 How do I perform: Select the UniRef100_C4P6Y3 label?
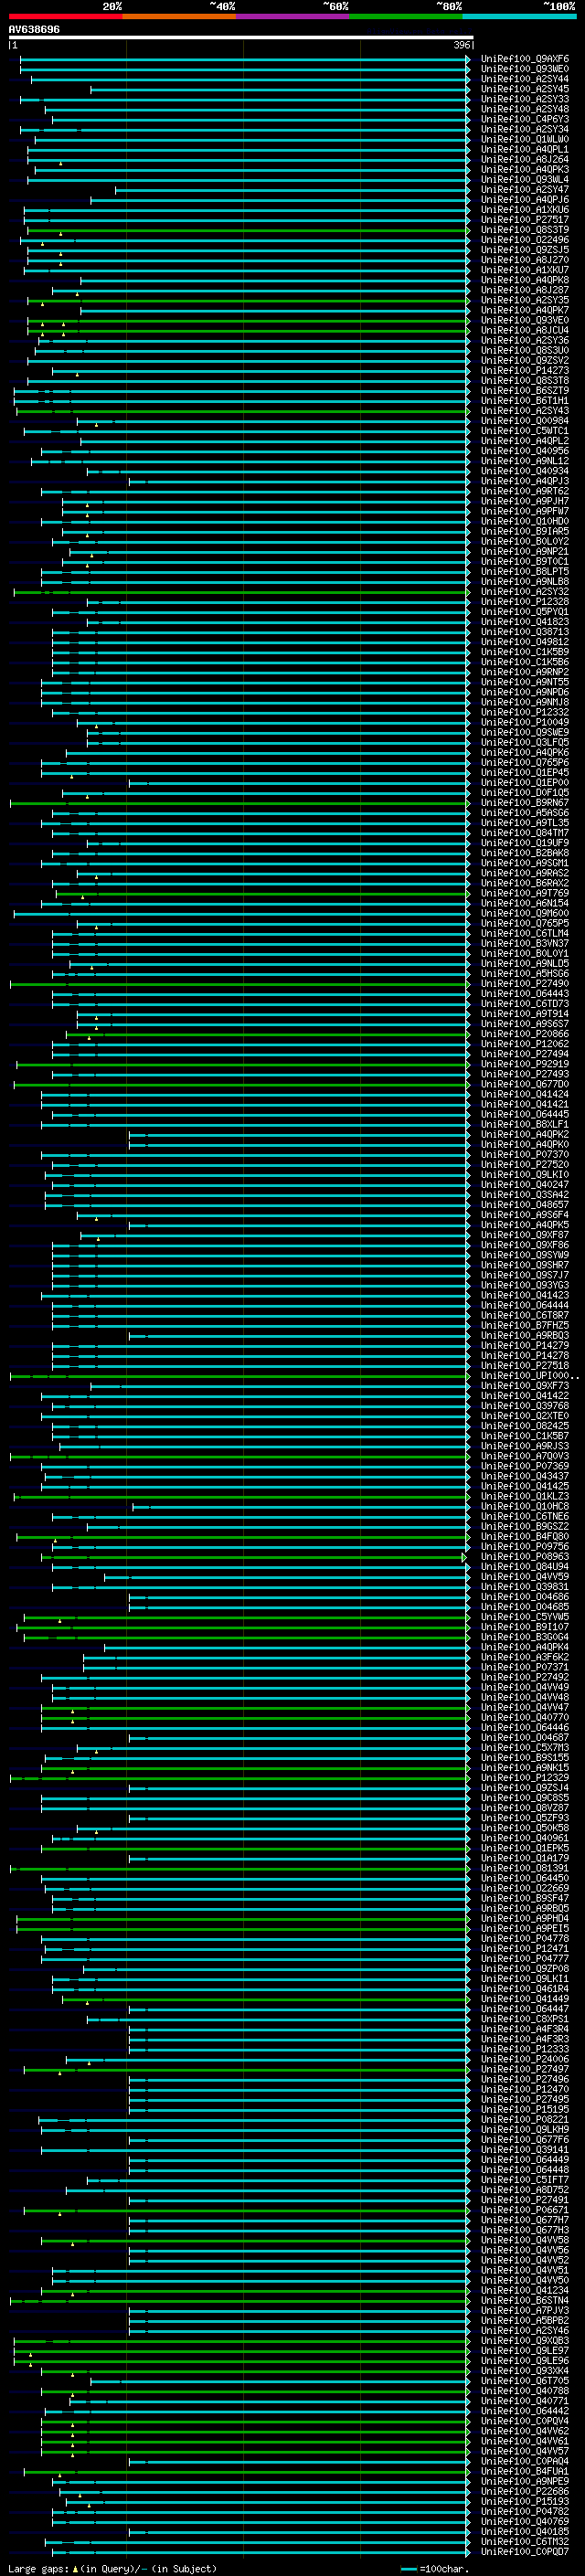pos(525,119)
